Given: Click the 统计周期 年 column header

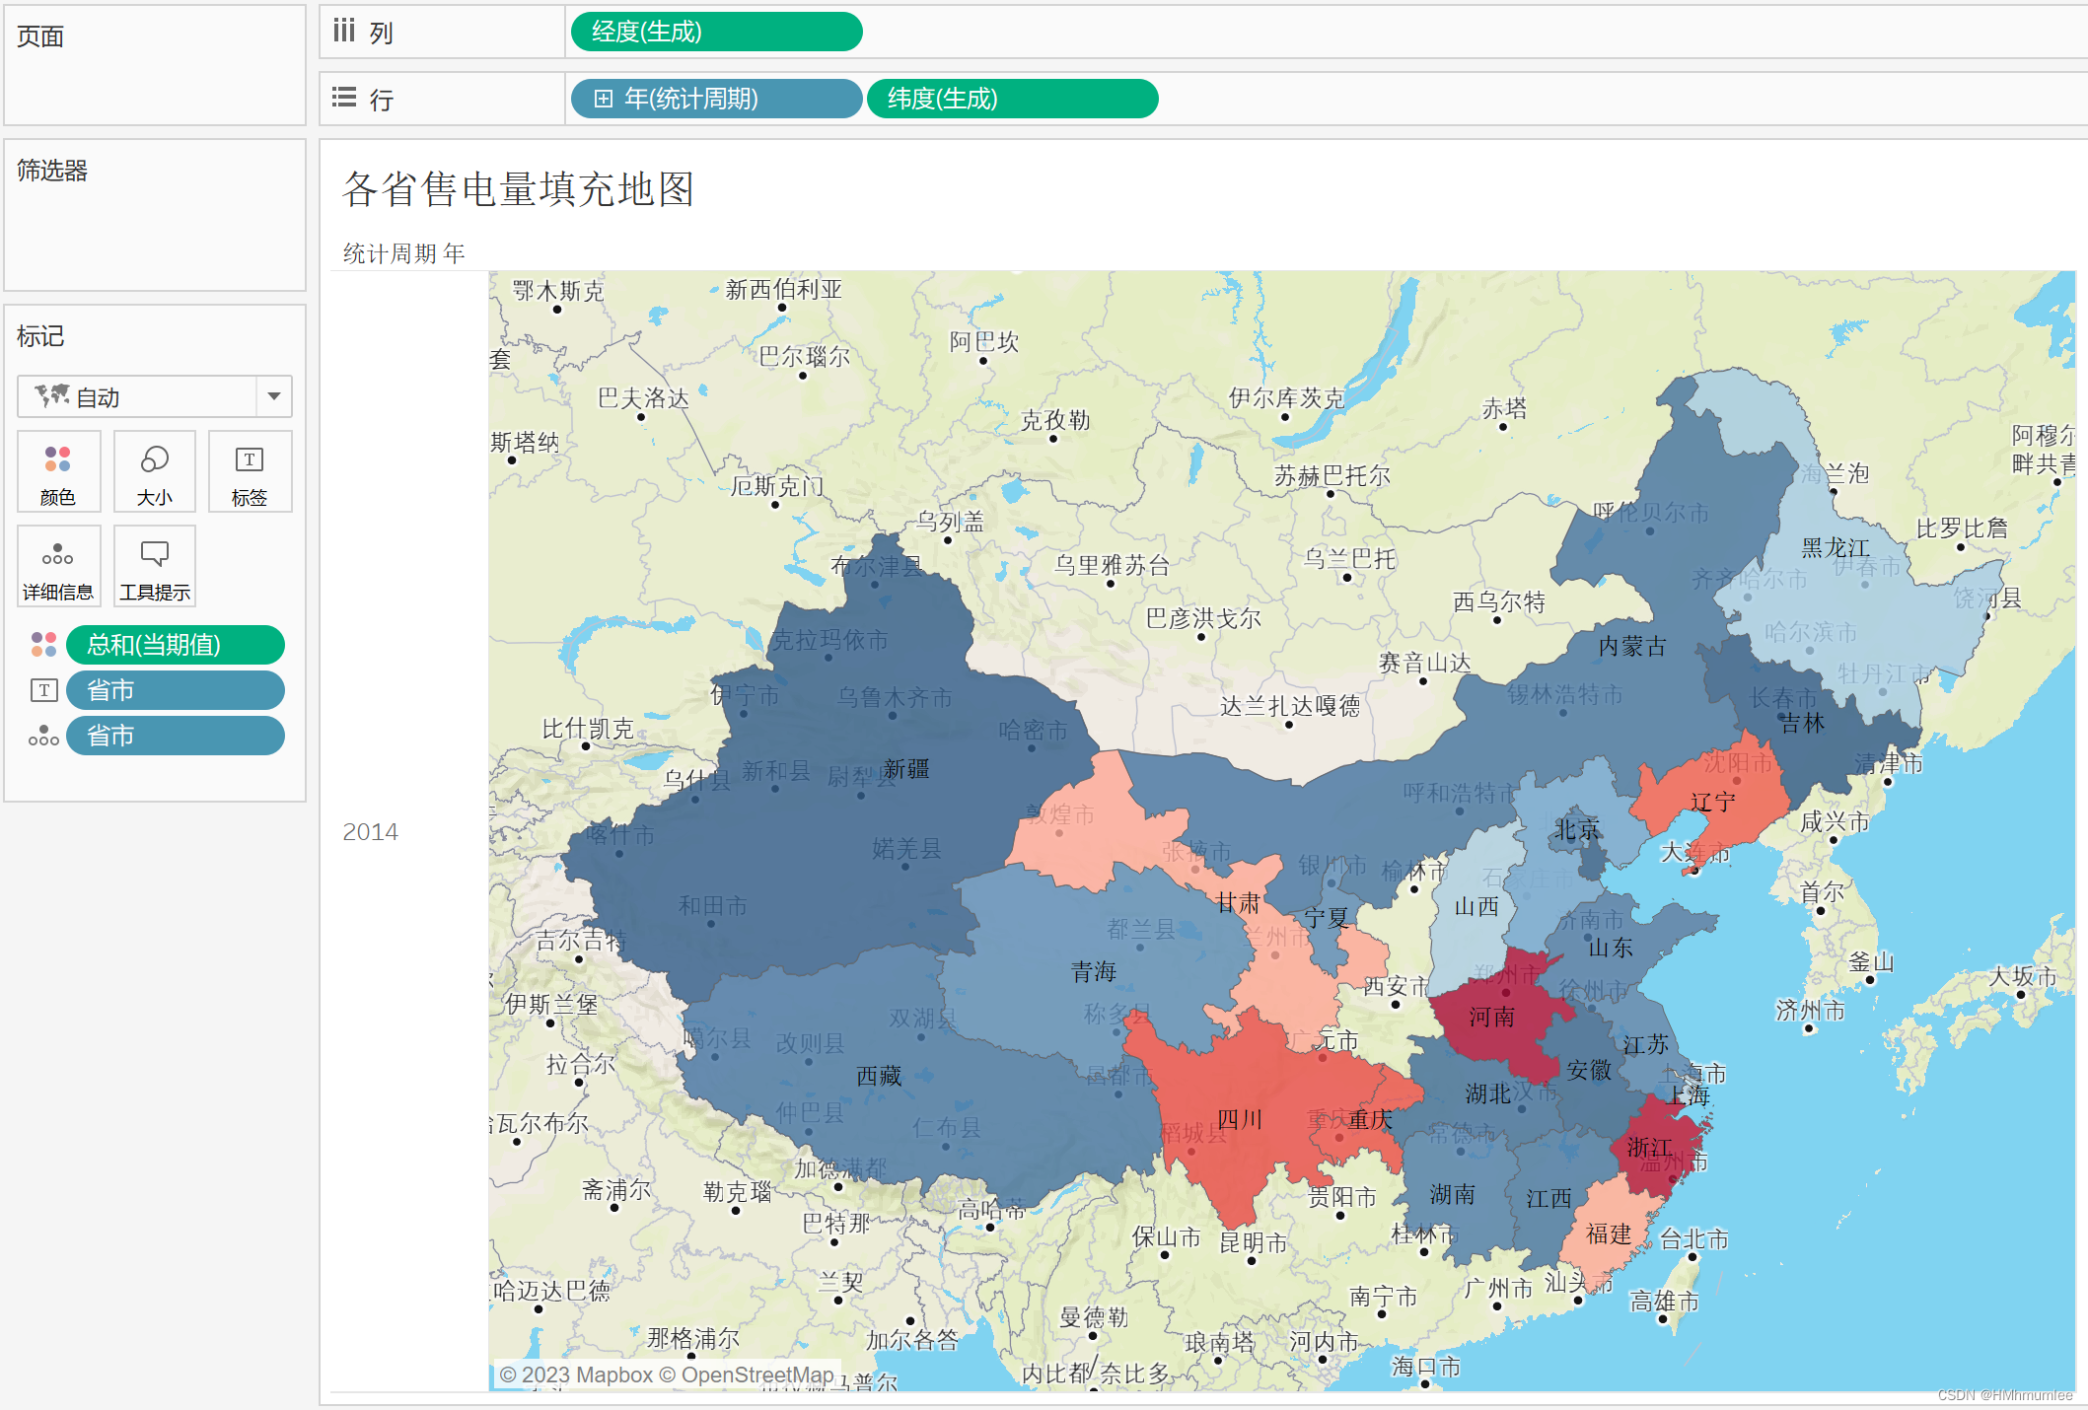Looking at the screenshot, I should tap(404, 253).
